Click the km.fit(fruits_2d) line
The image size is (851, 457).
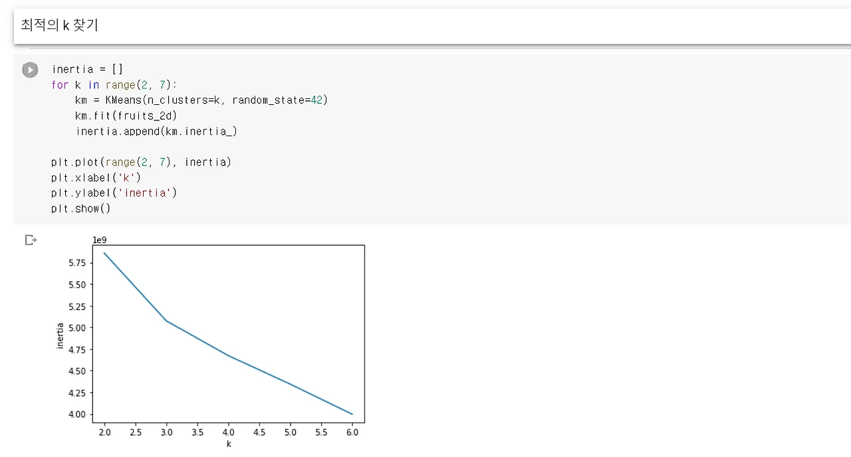pos(126,116)
